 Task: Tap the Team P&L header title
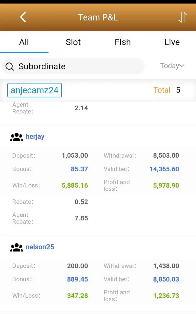coord(98,17)
